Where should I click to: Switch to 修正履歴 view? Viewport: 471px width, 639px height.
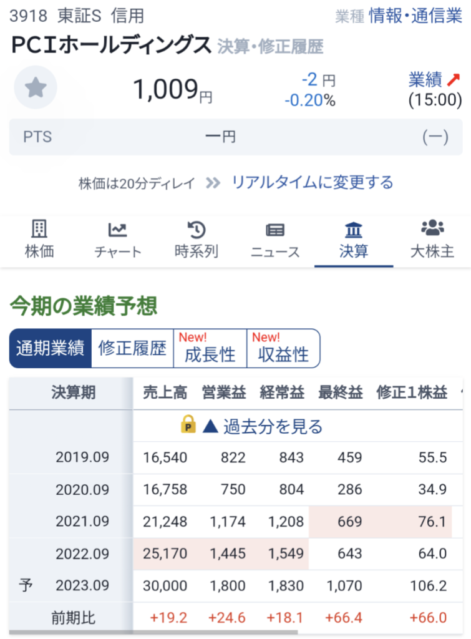tap(132, 348)
